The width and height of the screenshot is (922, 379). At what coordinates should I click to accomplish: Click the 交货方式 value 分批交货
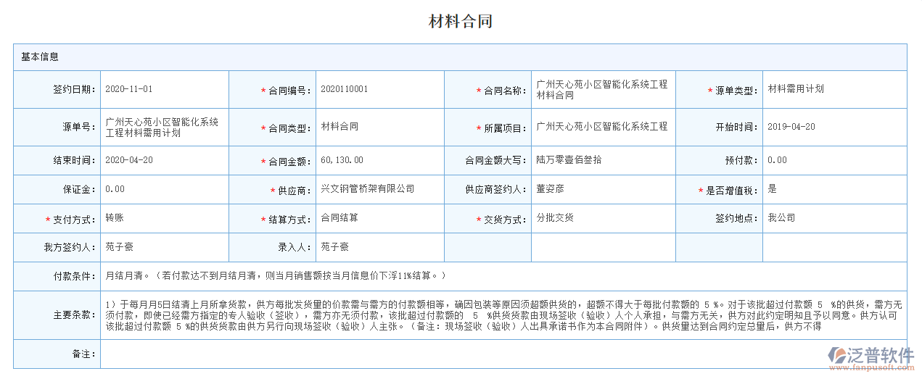555,217
